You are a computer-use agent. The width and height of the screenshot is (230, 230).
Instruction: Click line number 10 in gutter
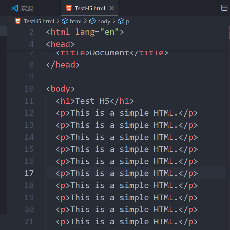point(29,89)
